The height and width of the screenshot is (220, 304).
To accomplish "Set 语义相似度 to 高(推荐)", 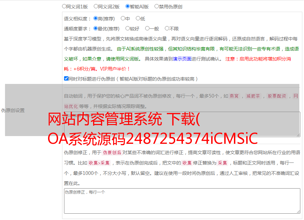I will pos(95,18).
